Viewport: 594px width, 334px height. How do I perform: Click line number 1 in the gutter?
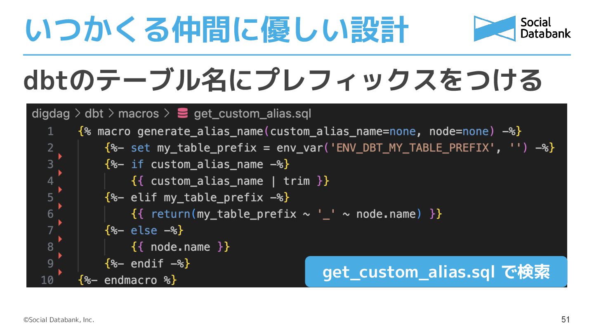(50, 132)
